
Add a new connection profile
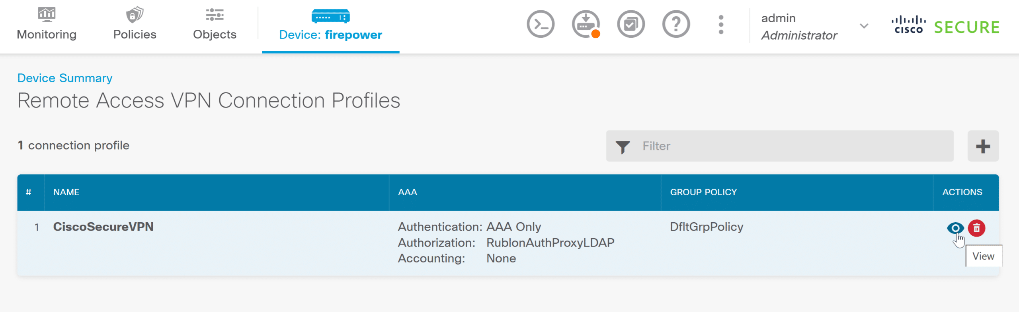pos(983,146)
